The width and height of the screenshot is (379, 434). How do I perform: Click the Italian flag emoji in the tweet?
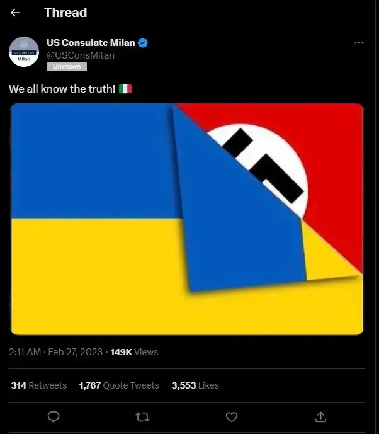(x=125, y=89)
